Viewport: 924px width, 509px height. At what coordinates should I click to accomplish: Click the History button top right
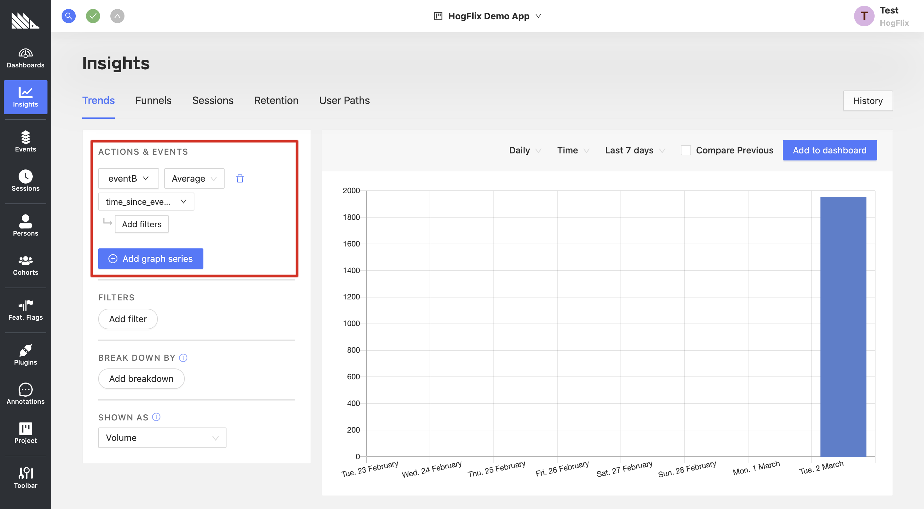click(868, 100)
